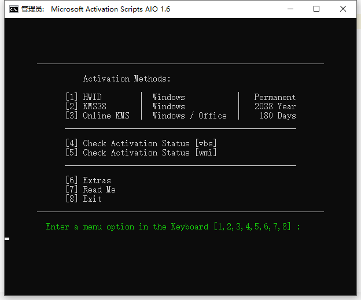Click the 180 Days text for Online KMS
This screenshot has width=361, height=300.
277,116
